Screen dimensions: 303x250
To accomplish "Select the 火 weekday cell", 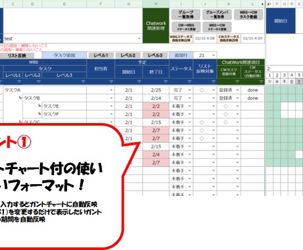I will tap(269, 82).
